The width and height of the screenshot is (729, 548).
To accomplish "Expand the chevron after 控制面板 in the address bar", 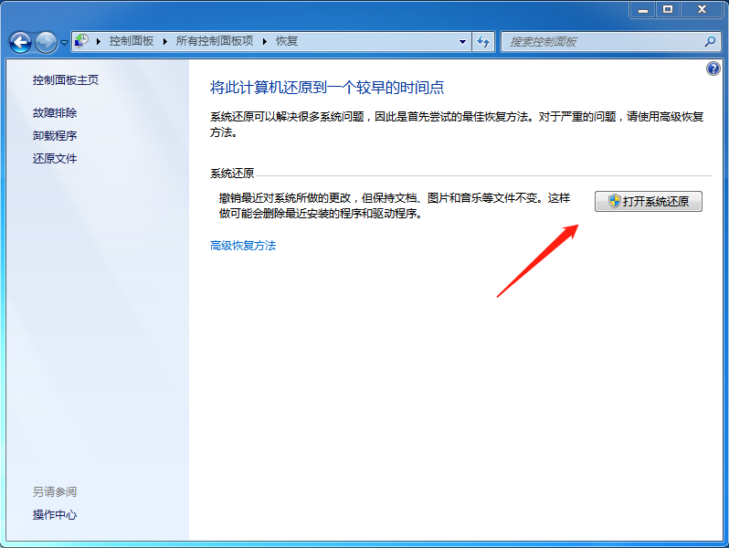I will (x=164, y=41).
